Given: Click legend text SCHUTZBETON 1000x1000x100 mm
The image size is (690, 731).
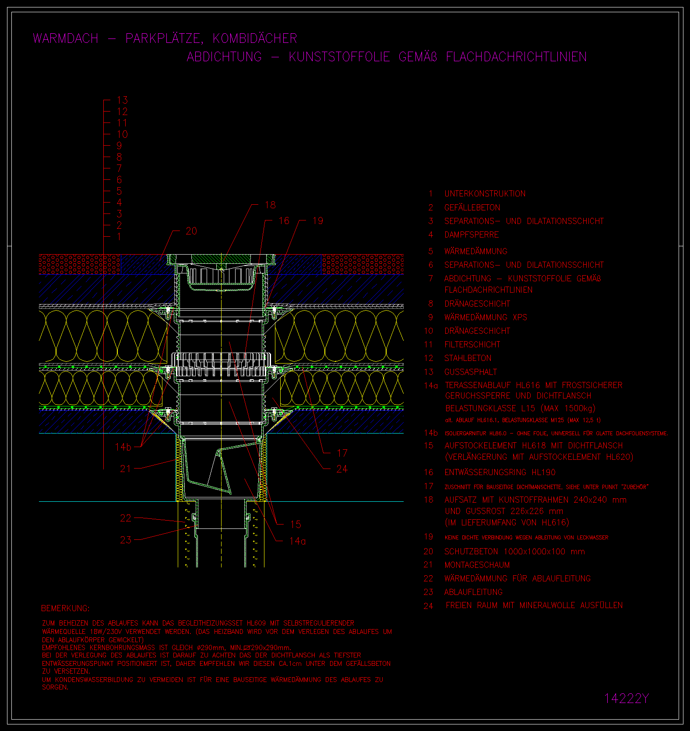Looking at the screenshot, I should [514, 552].
